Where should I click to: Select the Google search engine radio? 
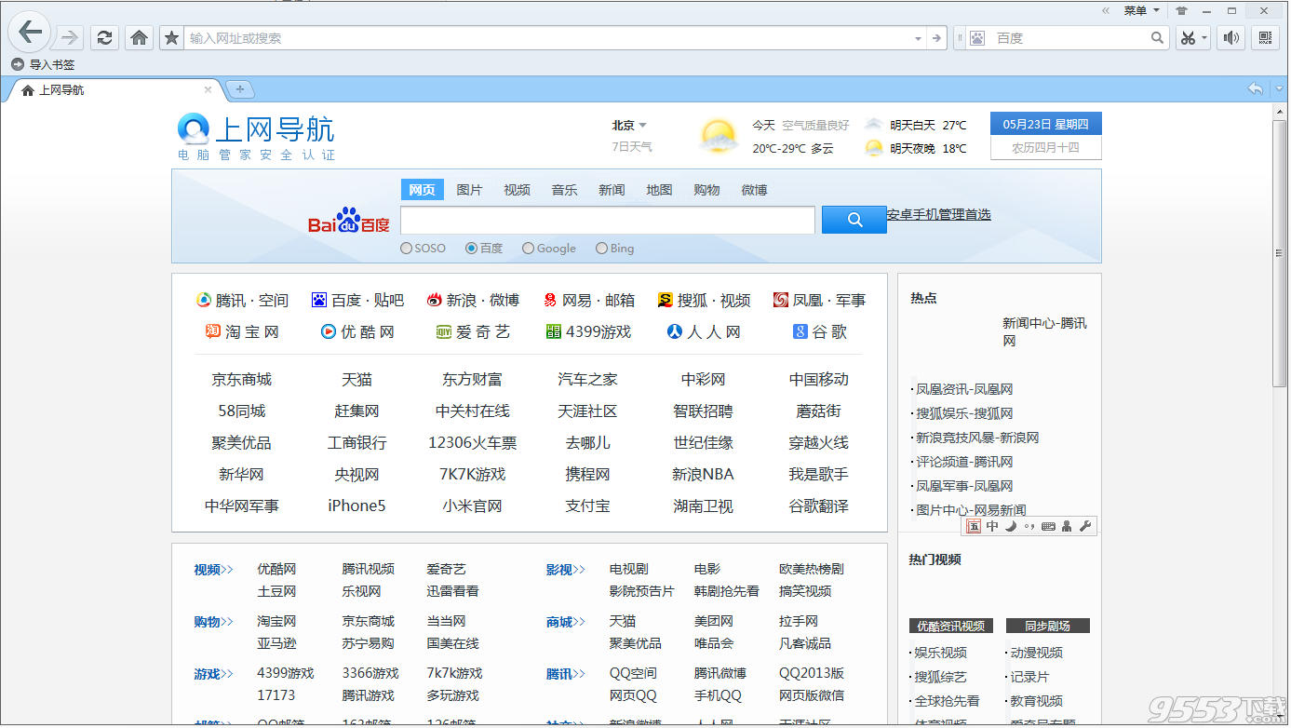[529, 249]
